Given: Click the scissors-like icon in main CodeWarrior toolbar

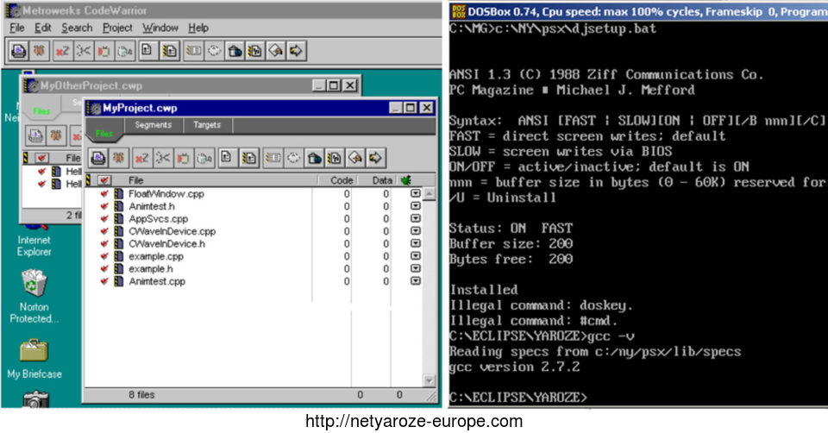Looking at the screenshot, I should point(83,51).
